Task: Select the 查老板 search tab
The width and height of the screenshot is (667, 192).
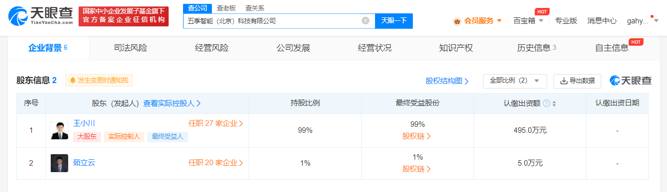Action: (226, 8)
